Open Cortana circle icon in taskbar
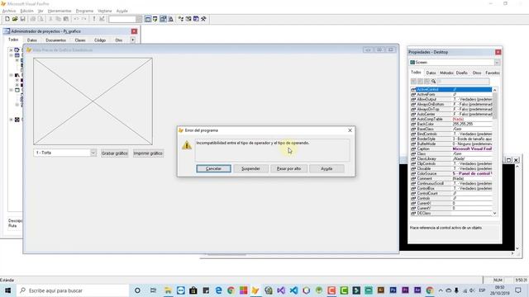529x297 pixels. (x=137, y=290)
